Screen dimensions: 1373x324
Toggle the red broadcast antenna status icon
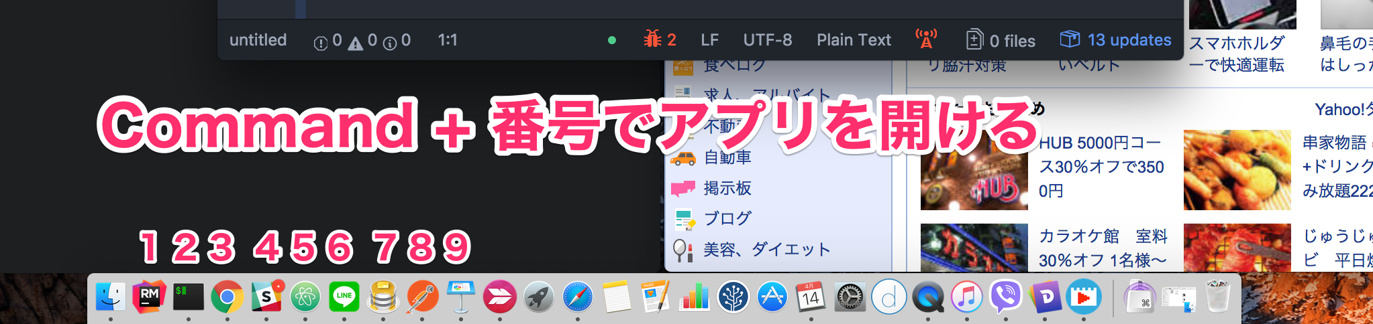click(x=926, y=39)
